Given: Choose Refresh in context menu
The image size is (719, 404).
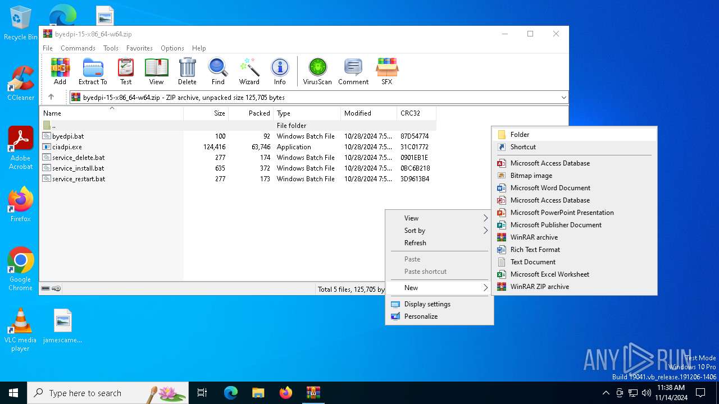Looking at the screenshot, I should tap(439, 243).
